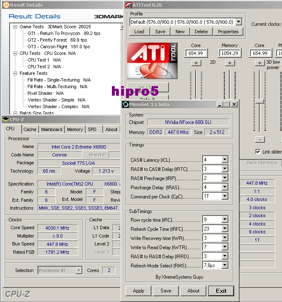282x302 pixels.
Task: Switch to the About tab in CPU-Z
Action: tap(111, 129)
